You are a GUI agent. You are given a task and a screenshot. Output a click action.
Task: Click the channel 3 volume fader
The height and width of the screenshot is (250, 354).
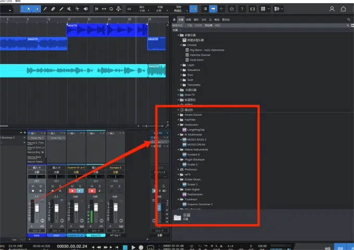point(77,207)
